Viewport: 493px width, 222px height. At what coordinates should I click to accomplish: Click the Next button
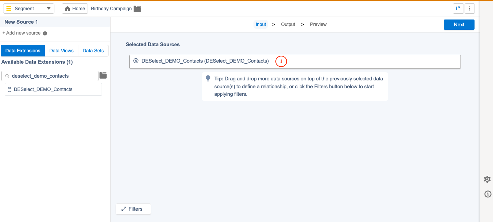click(459, 25)
